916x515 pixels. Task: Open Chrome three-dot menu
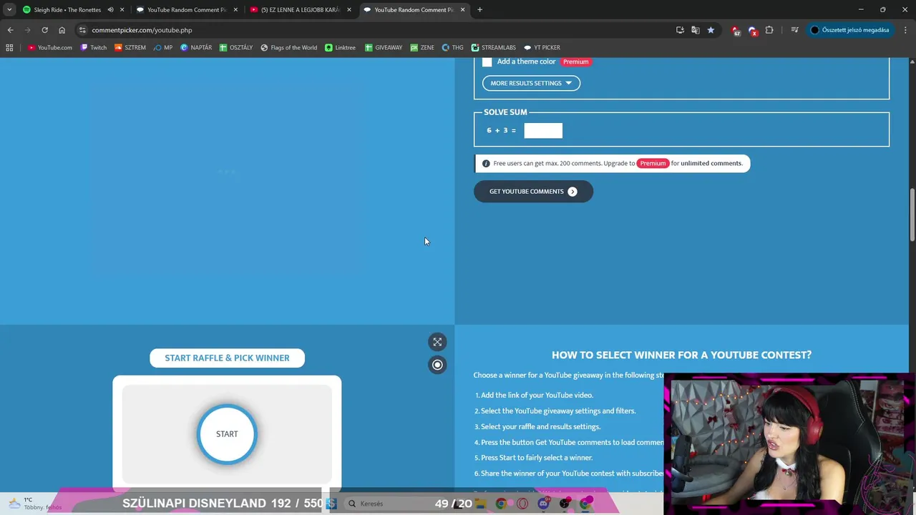pos(906,30)
